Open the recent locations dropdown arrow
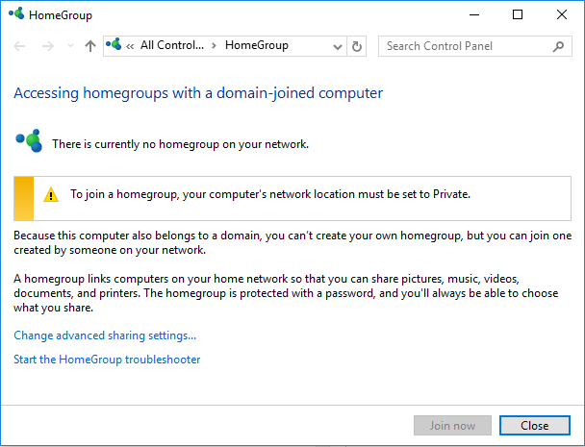Image resolution: width=585 pixels, height=447 pixels. (x=70, y=46)
